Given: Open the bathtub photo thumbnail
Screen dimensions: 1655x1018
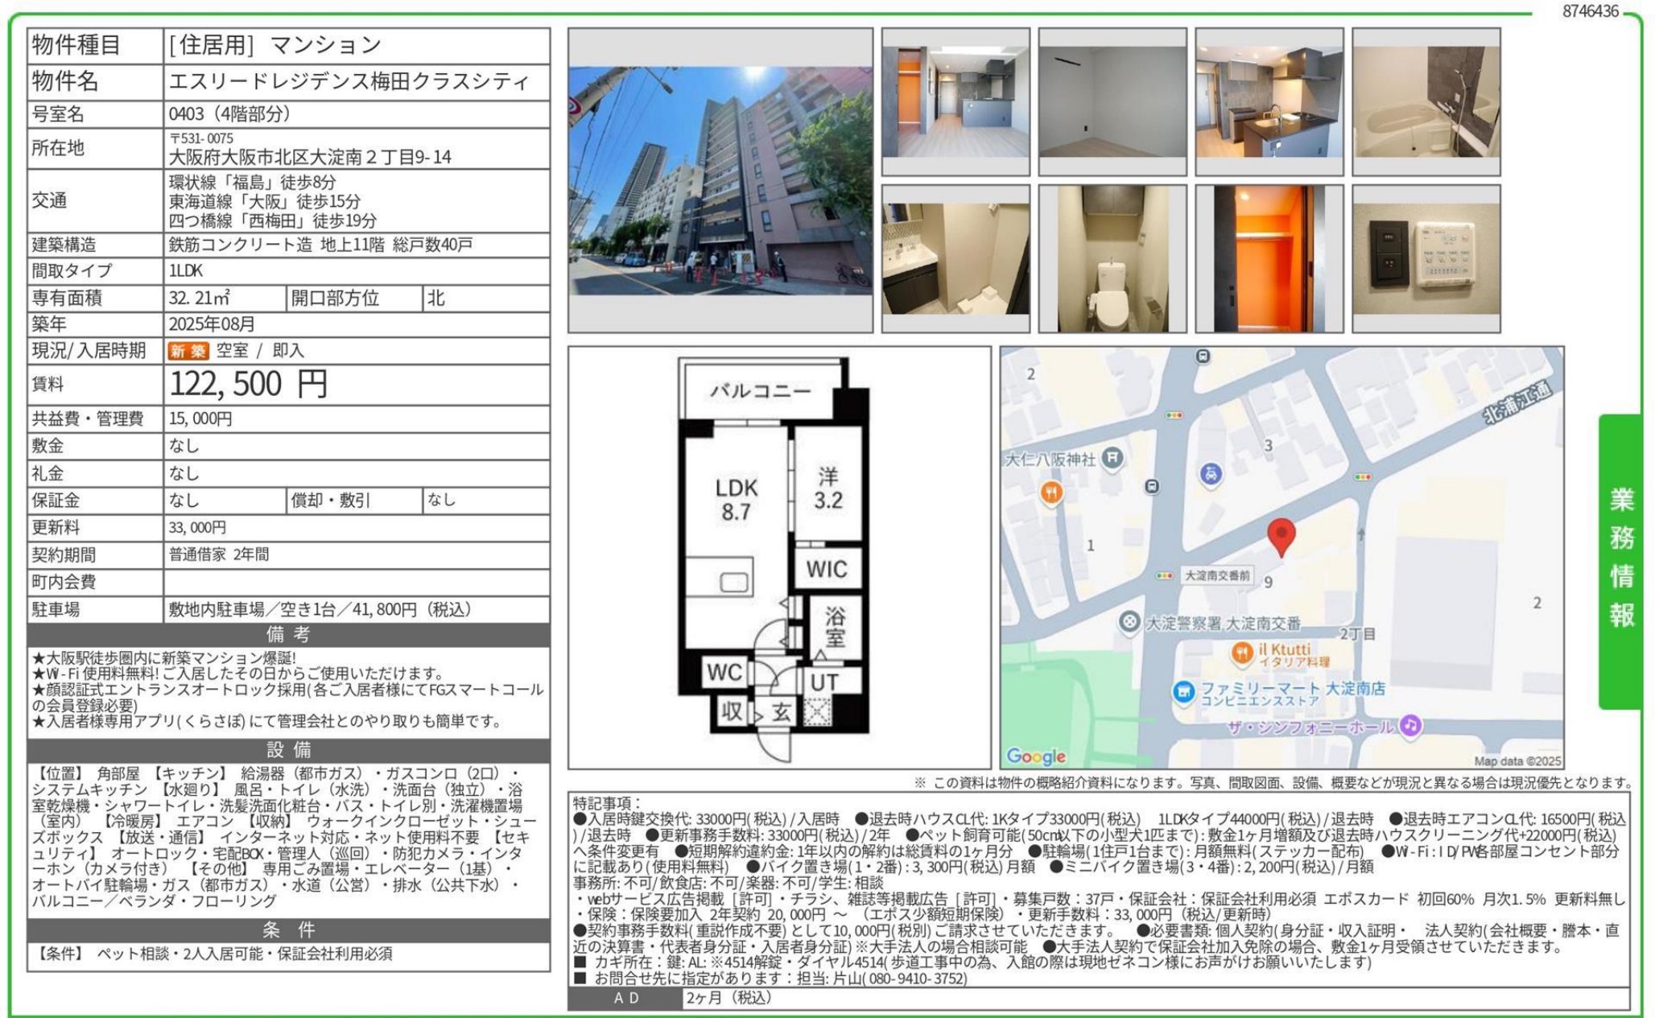Looking at the screenshot, I should [x=1426, y=102].
